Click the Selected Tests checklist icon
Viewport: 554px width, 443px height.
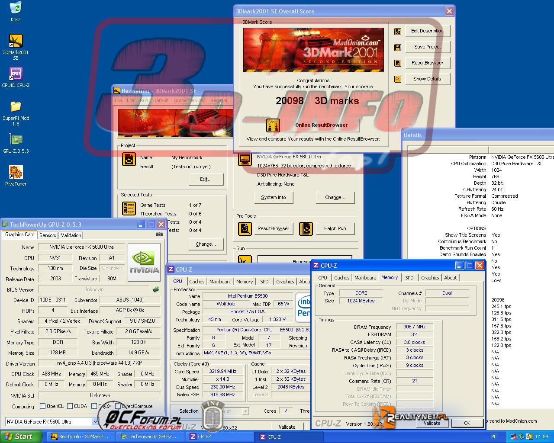pyautogui.click(x=129, y=208)
